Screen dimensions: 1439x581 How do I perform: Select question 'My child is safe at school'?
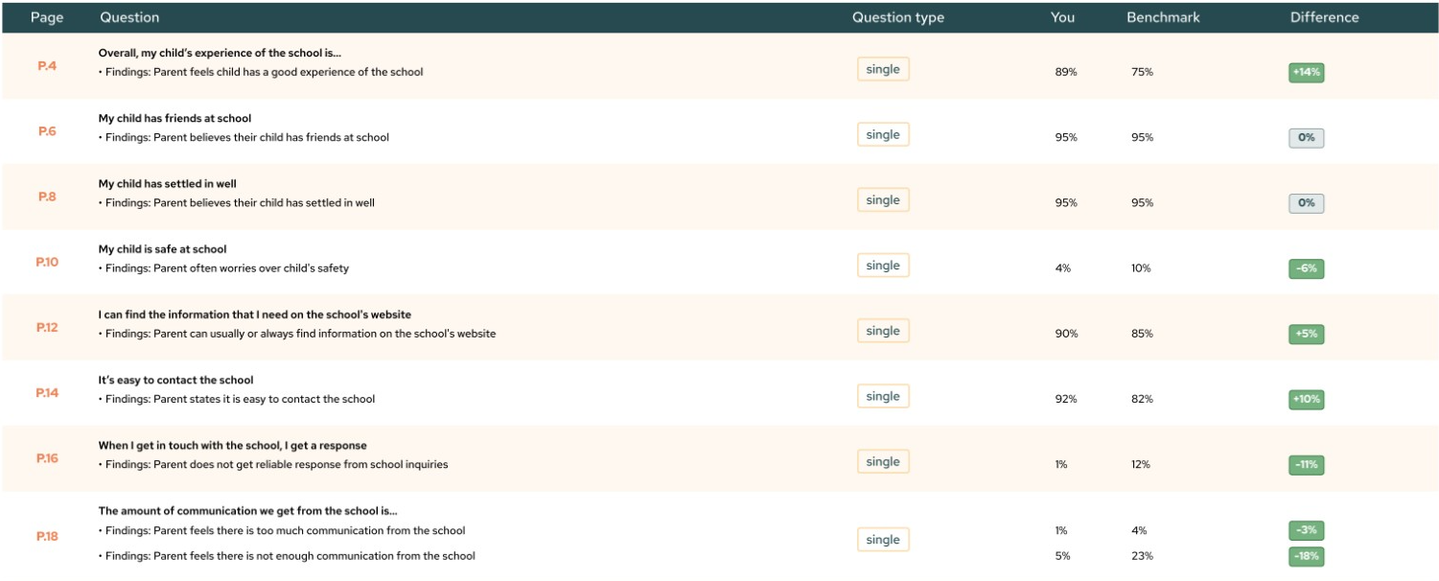pos(162,249)
